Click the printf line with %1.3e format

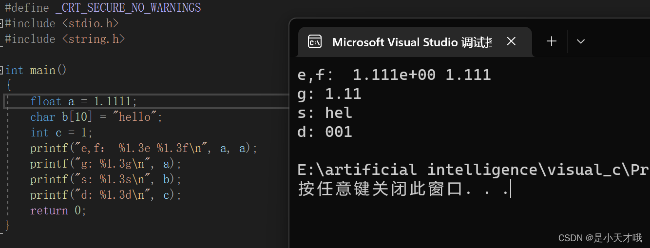[143, 148]
